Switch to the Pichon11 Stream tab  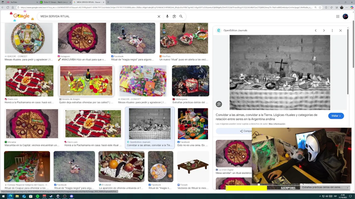55,2
